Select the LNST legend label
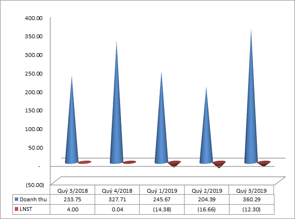 pos(26,209)
